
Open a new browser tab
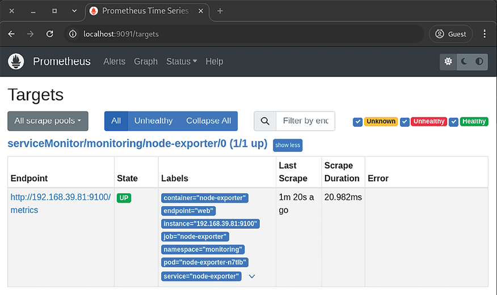[220, 11]
